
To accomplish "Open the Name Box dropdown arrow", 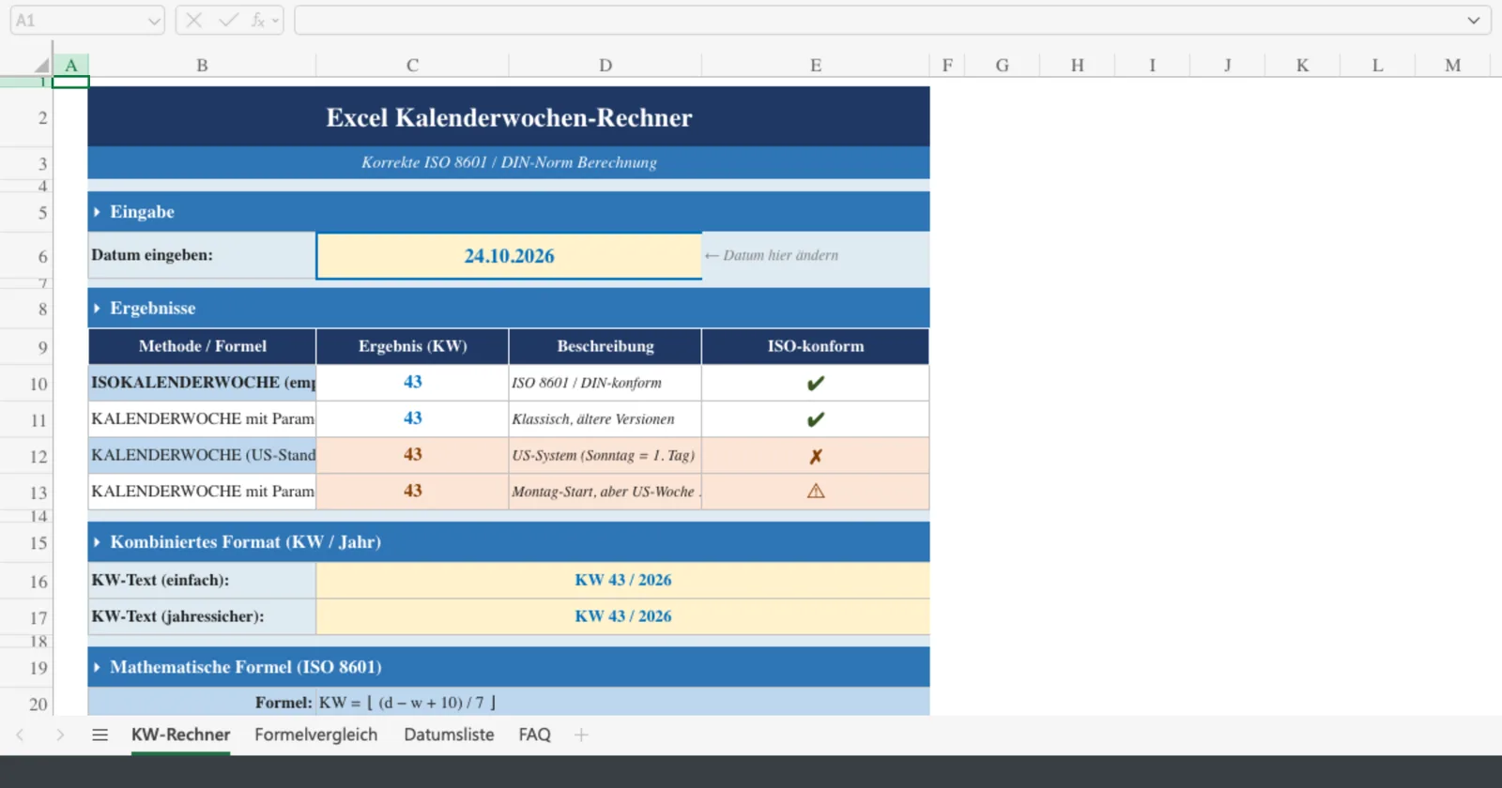I will [154, 21].
